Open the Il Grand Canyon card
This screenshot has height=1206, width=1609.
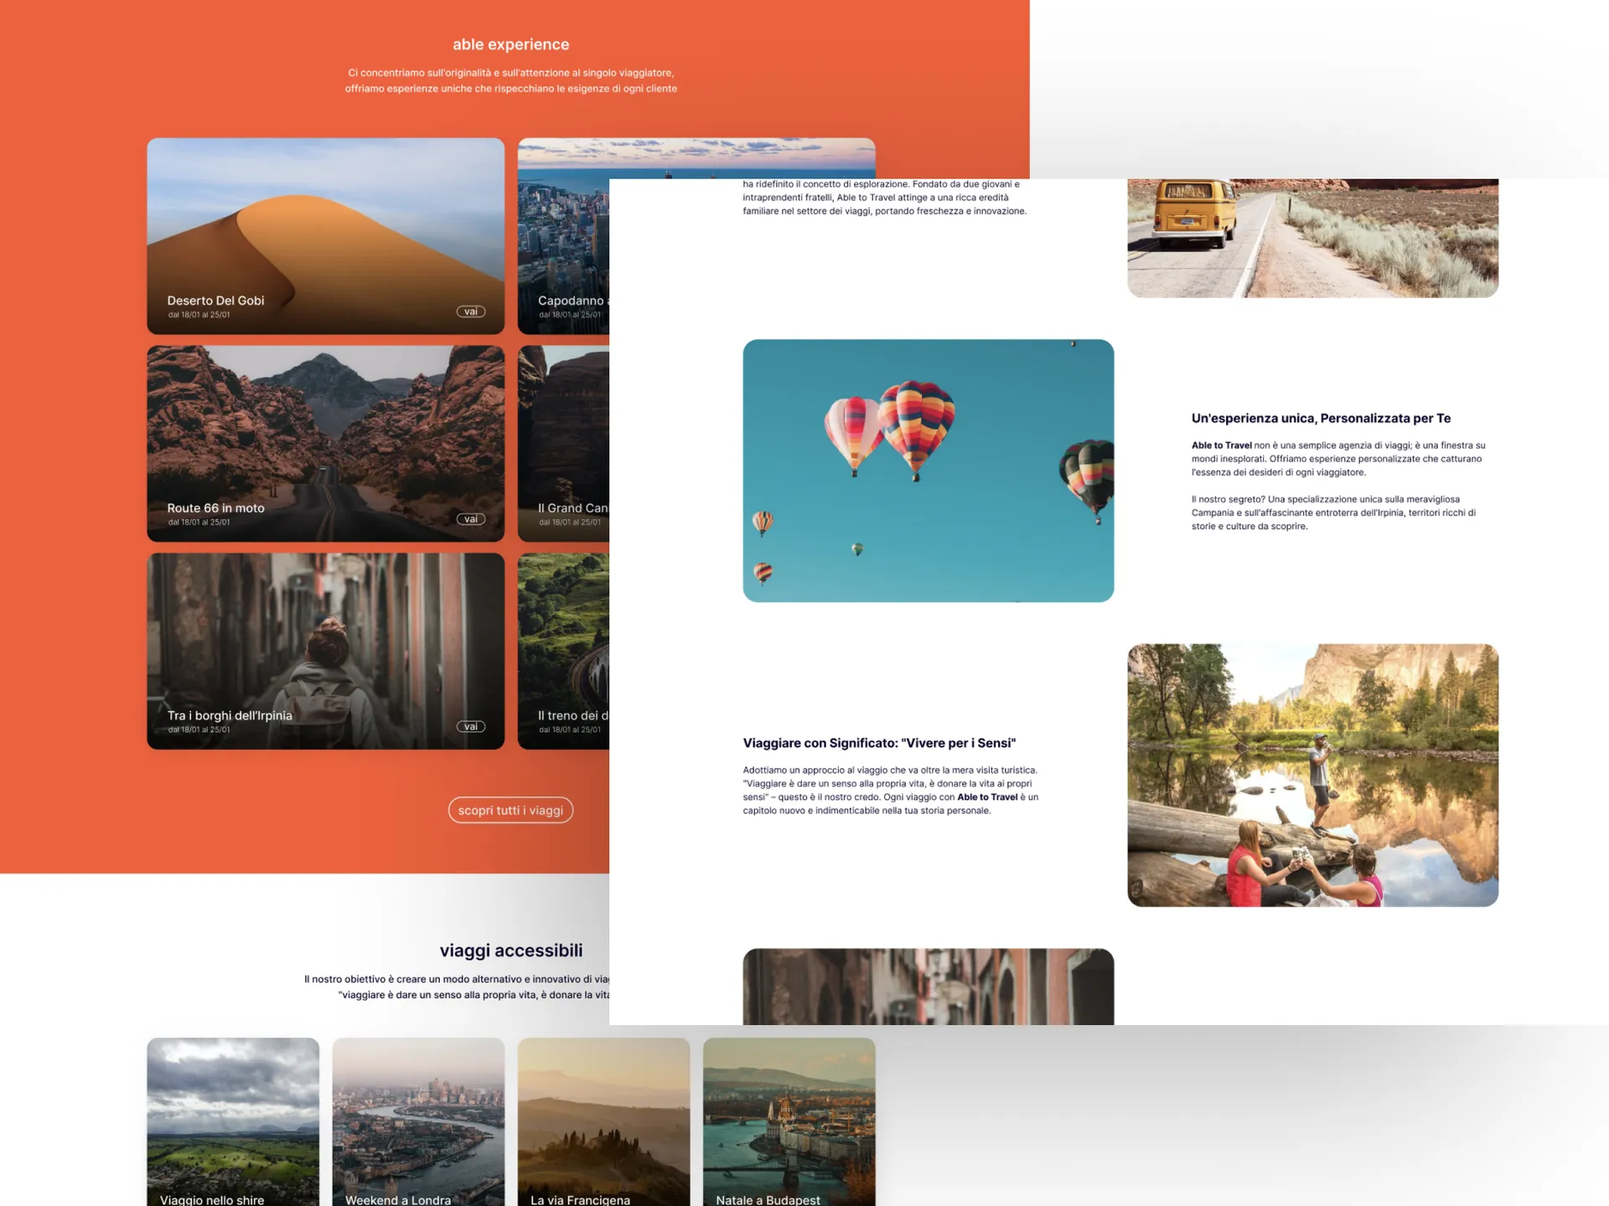563,444
